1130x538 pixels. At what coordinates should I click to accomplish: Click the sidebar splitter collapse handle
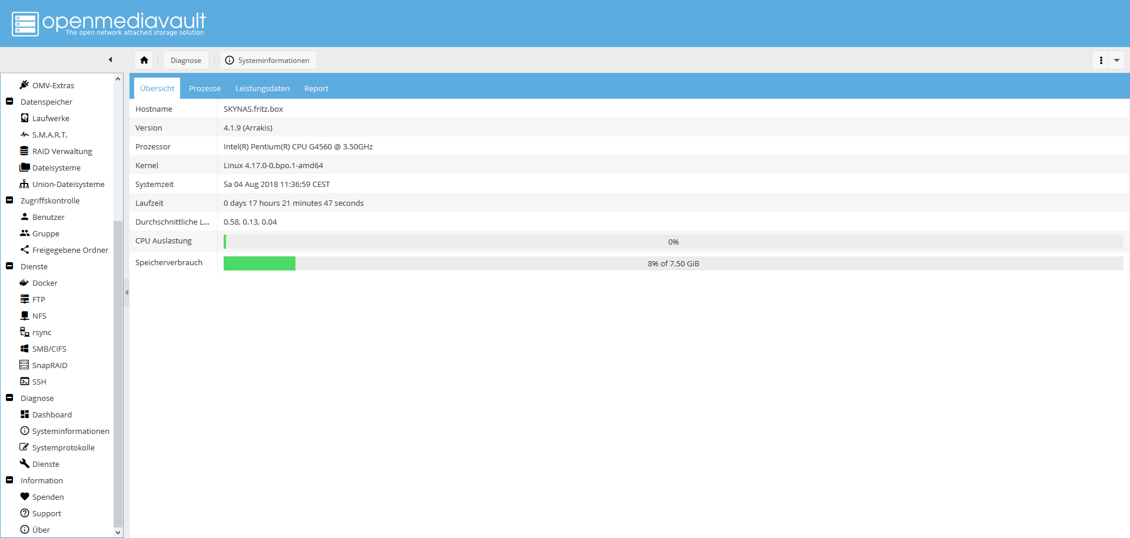[127, 292]
